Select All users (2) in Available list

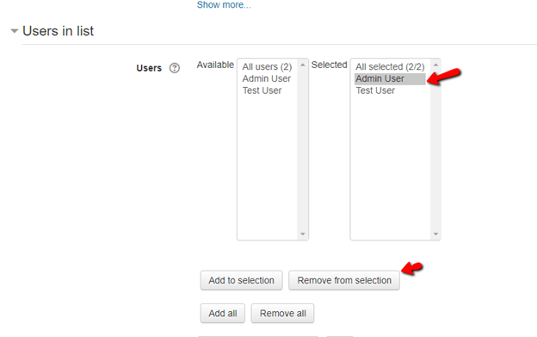tap(267, 66)
